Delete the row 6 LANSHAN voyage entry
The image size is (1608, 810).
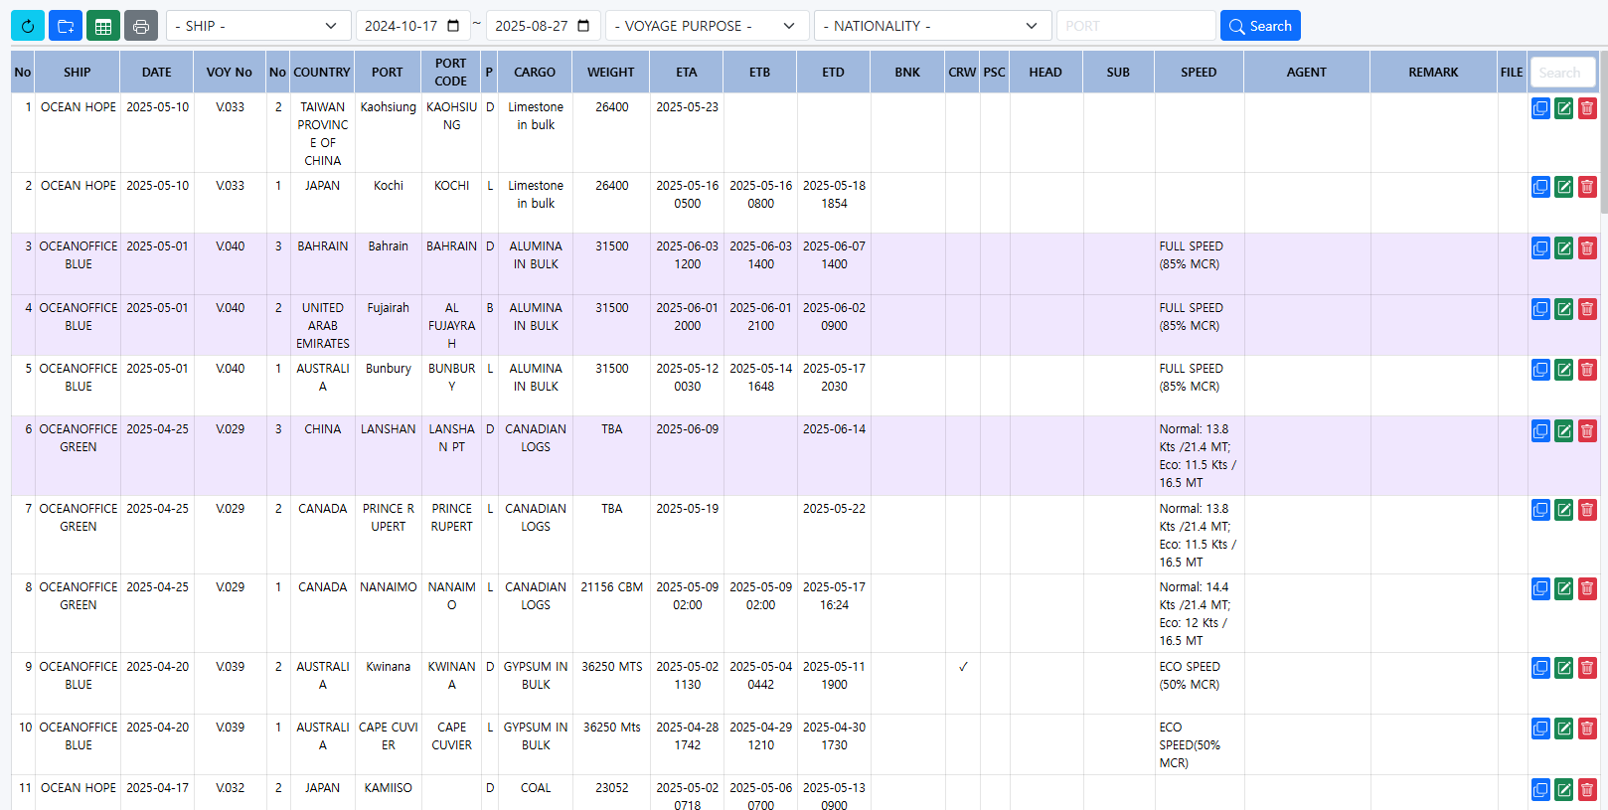tap(1587, 431)
